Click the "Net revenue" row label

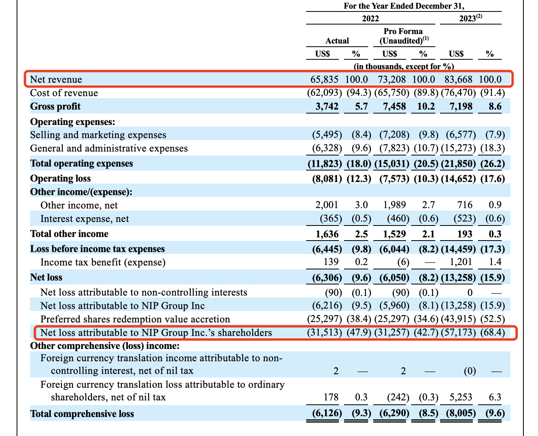pyautogui.click(x=56, y=80)
